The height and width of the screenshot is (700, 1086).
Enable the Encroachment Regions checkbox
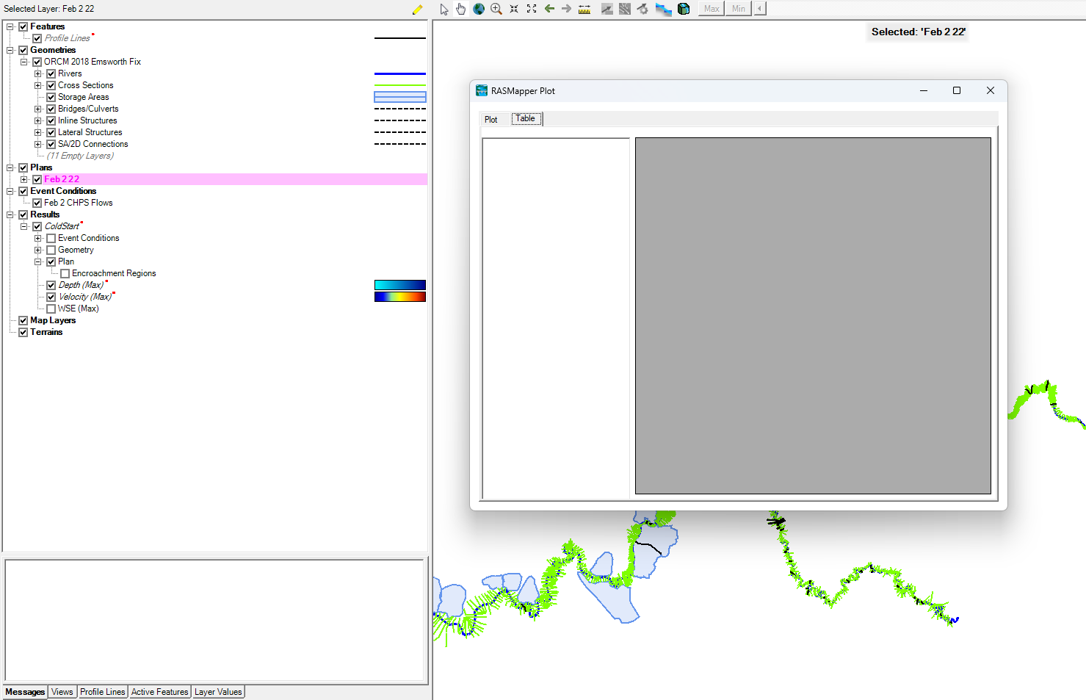pyautogui.click(x=65, y=273)
